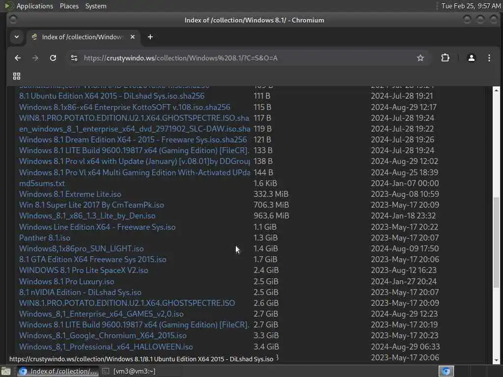Download Win 8.1 Super Lite 2017 By CmTeamPk.iso

click(x=91, y=205)
